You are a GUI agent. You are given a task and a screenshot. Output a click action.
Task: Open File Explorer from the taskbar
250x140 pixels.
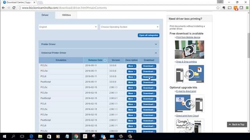(x=40, y=136)
